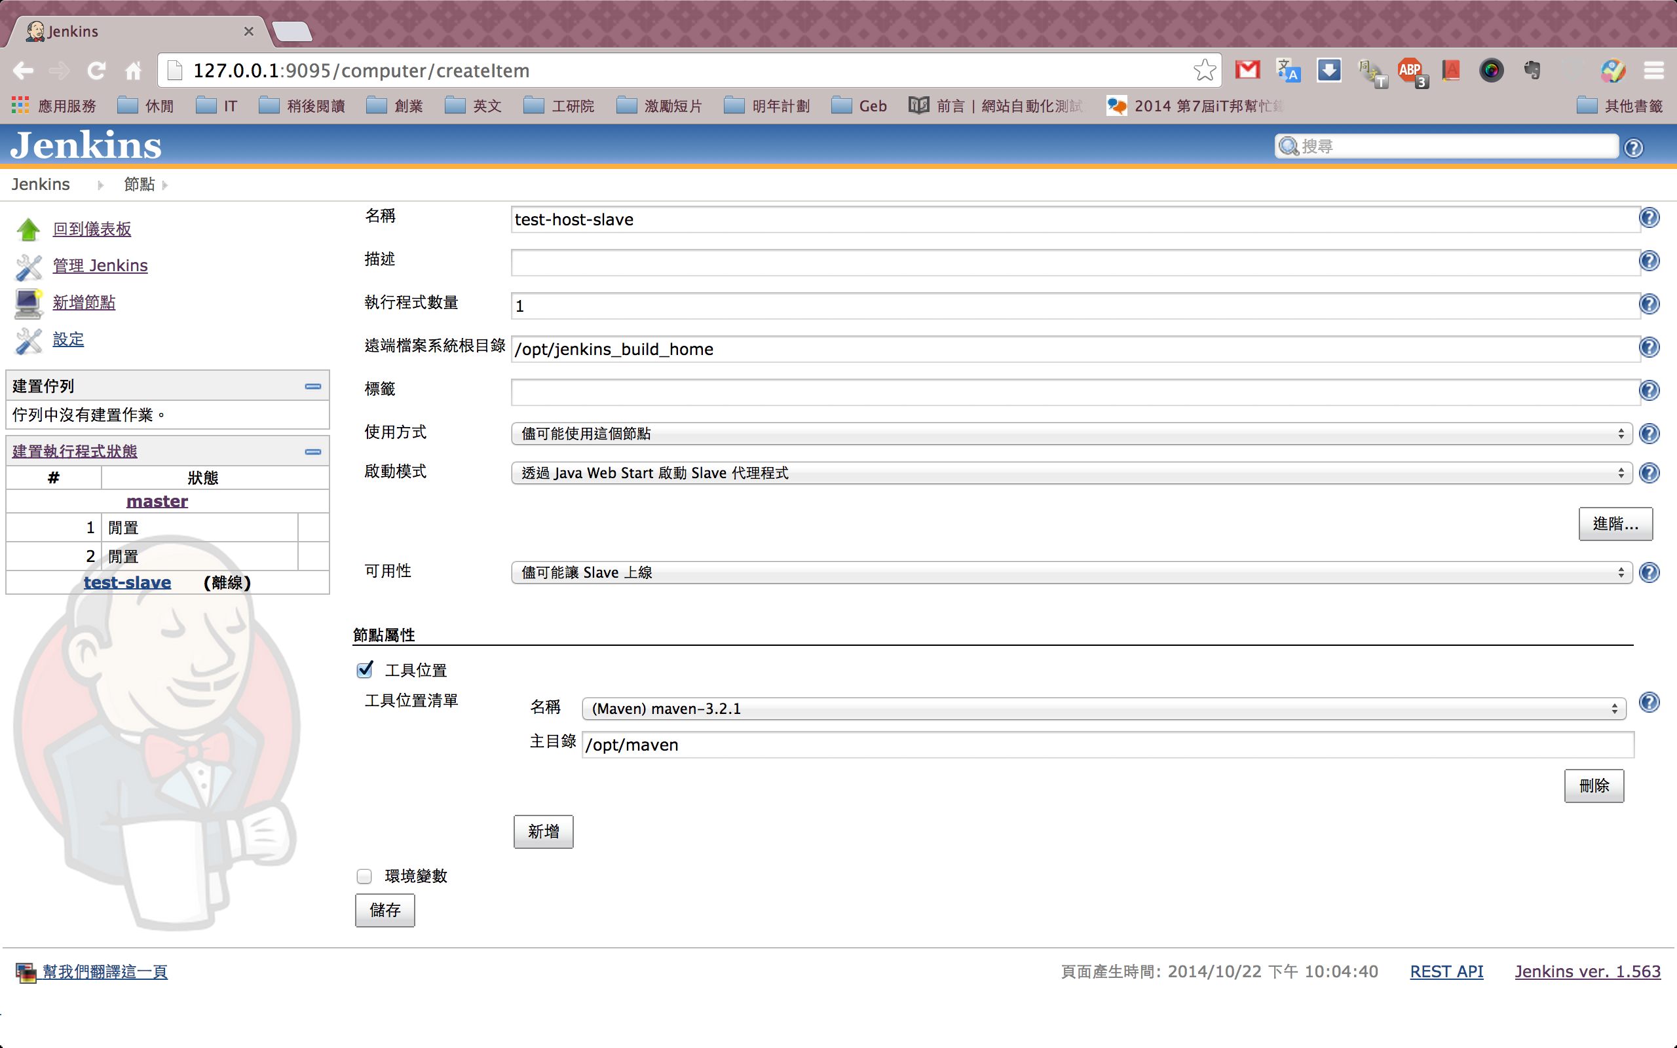This screenshot has width=1677, height=1048.
Task: Click the browser back arrow
Action: point(23,70)
